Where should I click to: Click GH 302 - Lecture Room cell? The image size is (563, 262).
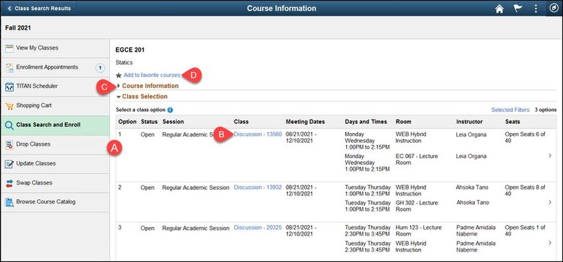pyautogui.click(x=417, y=206)
